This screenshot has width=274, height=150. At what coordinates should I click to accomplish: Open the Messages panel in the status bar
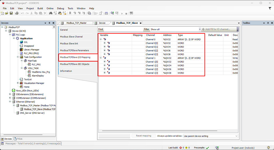31,144
